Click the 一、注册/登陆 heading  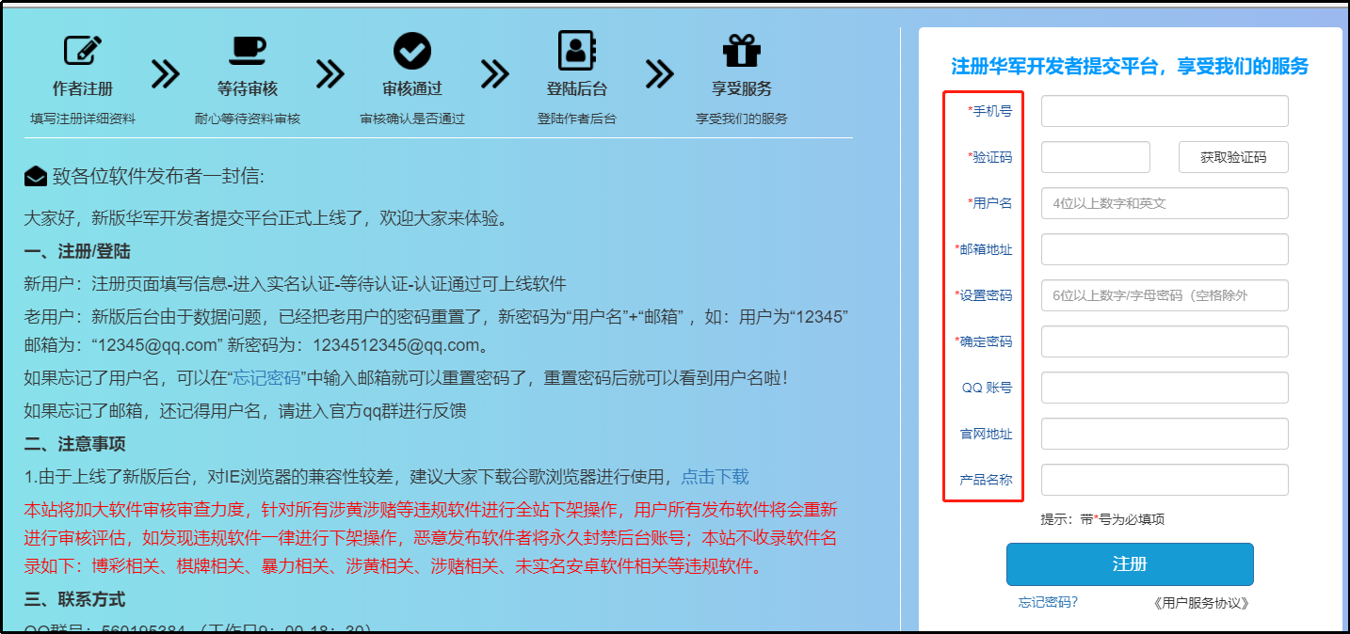tap(77, 252)
